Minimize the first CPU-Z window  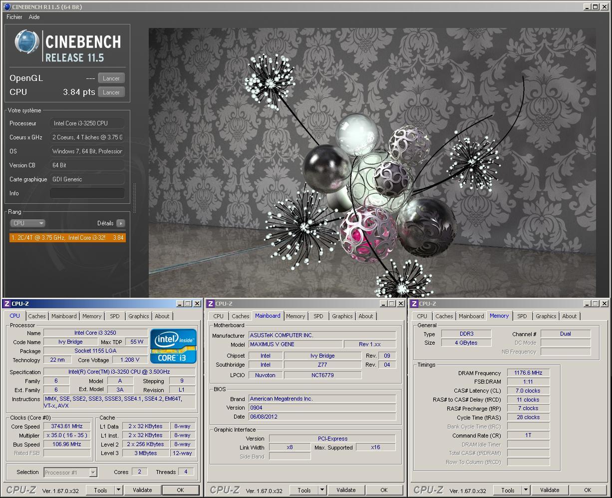[180, 304]
